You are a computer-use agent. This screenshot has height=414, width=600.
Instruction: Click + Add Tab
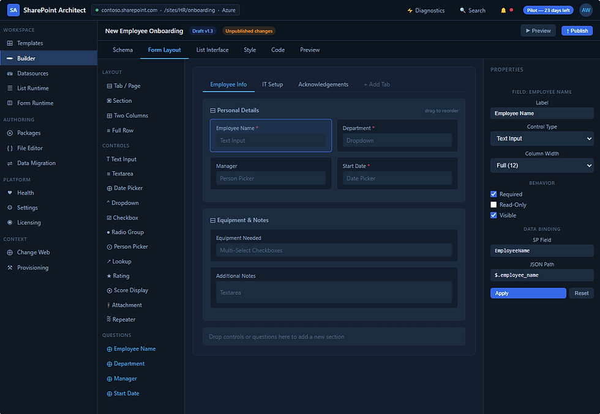(377, 84)
